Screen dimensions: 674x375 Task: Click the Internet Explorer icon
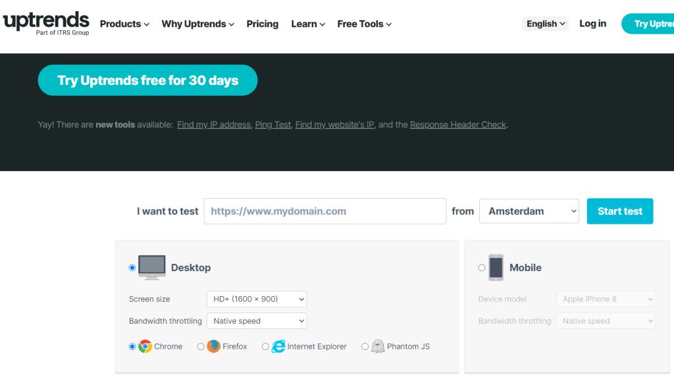[278, 346]
